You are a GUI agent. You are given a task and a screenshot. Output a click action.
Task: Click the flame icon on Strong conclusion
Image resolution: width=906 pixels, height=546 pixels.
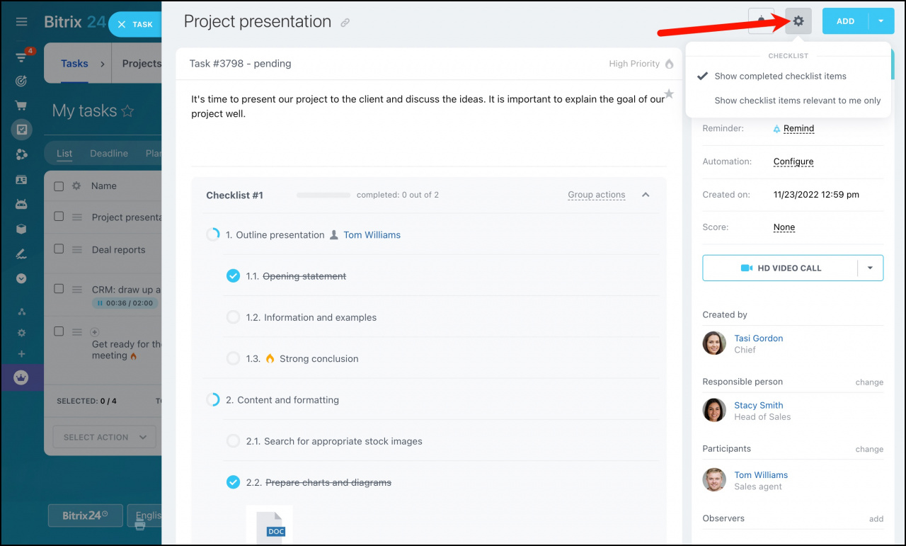tap(270, 358)
